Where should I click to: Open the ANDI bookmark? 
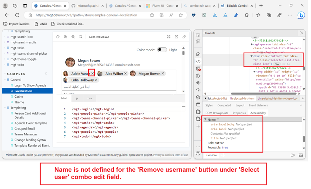click(x=41, y=24)
